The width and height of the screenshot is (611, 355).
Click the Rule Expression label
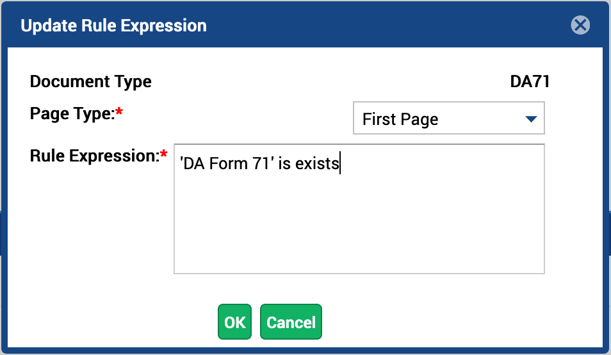point(95,156)
